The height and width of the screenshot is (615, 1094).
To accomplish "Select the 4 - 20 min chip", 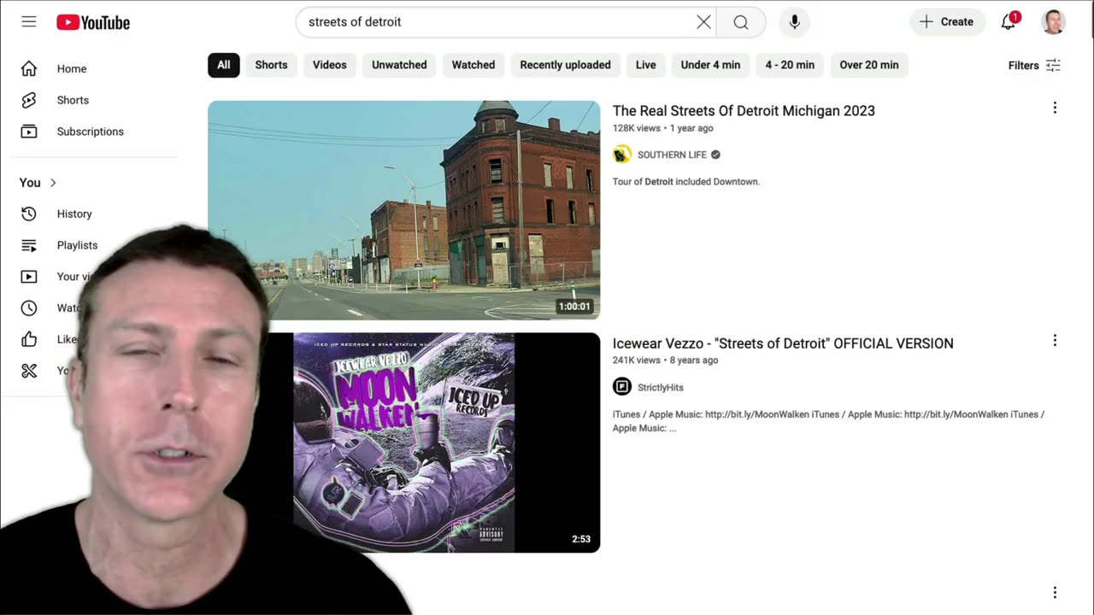I will (790, 65).
